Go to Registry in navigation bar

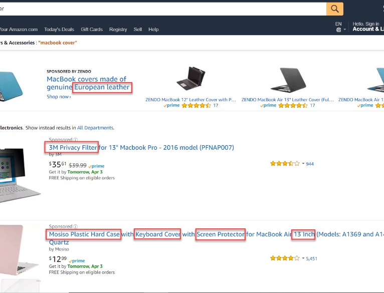118,30
